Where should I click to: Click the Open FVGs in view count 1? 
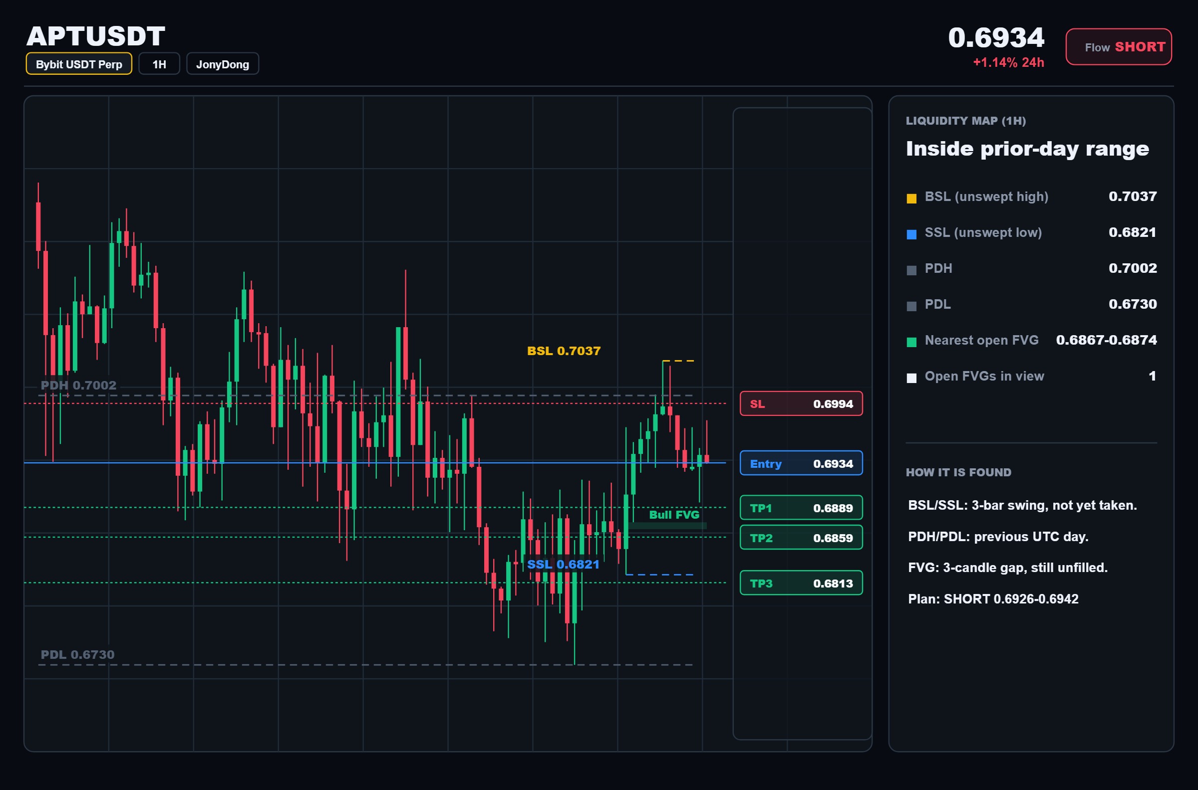point(1152,376)
